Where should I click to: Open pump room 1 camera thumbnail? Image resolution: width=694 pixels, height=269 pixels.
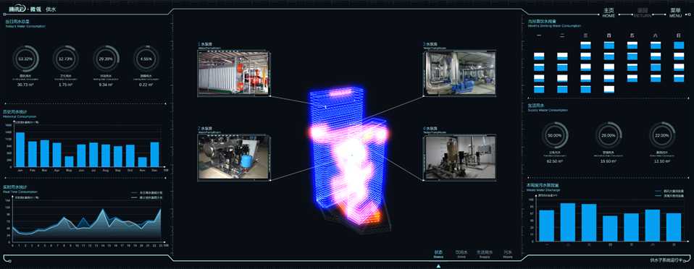tap(233, 73)
